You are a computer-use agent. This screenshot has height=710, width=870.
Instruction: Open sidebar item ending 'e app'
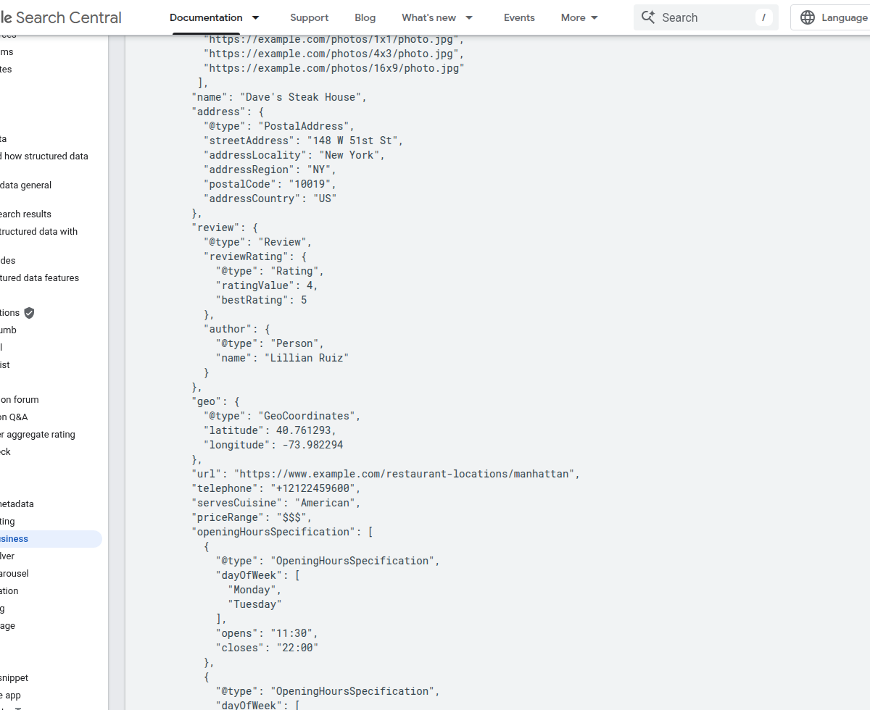pos(11,696)
